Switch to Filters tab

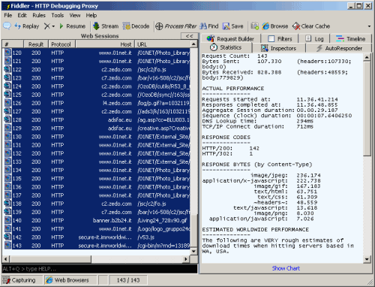tap(280, 39)
